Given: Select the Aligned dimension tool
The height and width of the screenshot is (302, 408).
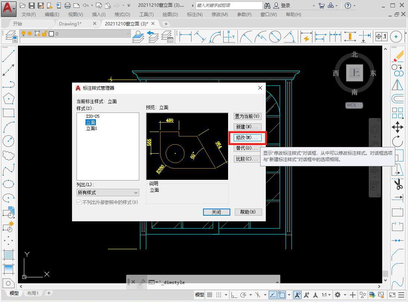Looking at the screenshot, I should tap(200, 37).
